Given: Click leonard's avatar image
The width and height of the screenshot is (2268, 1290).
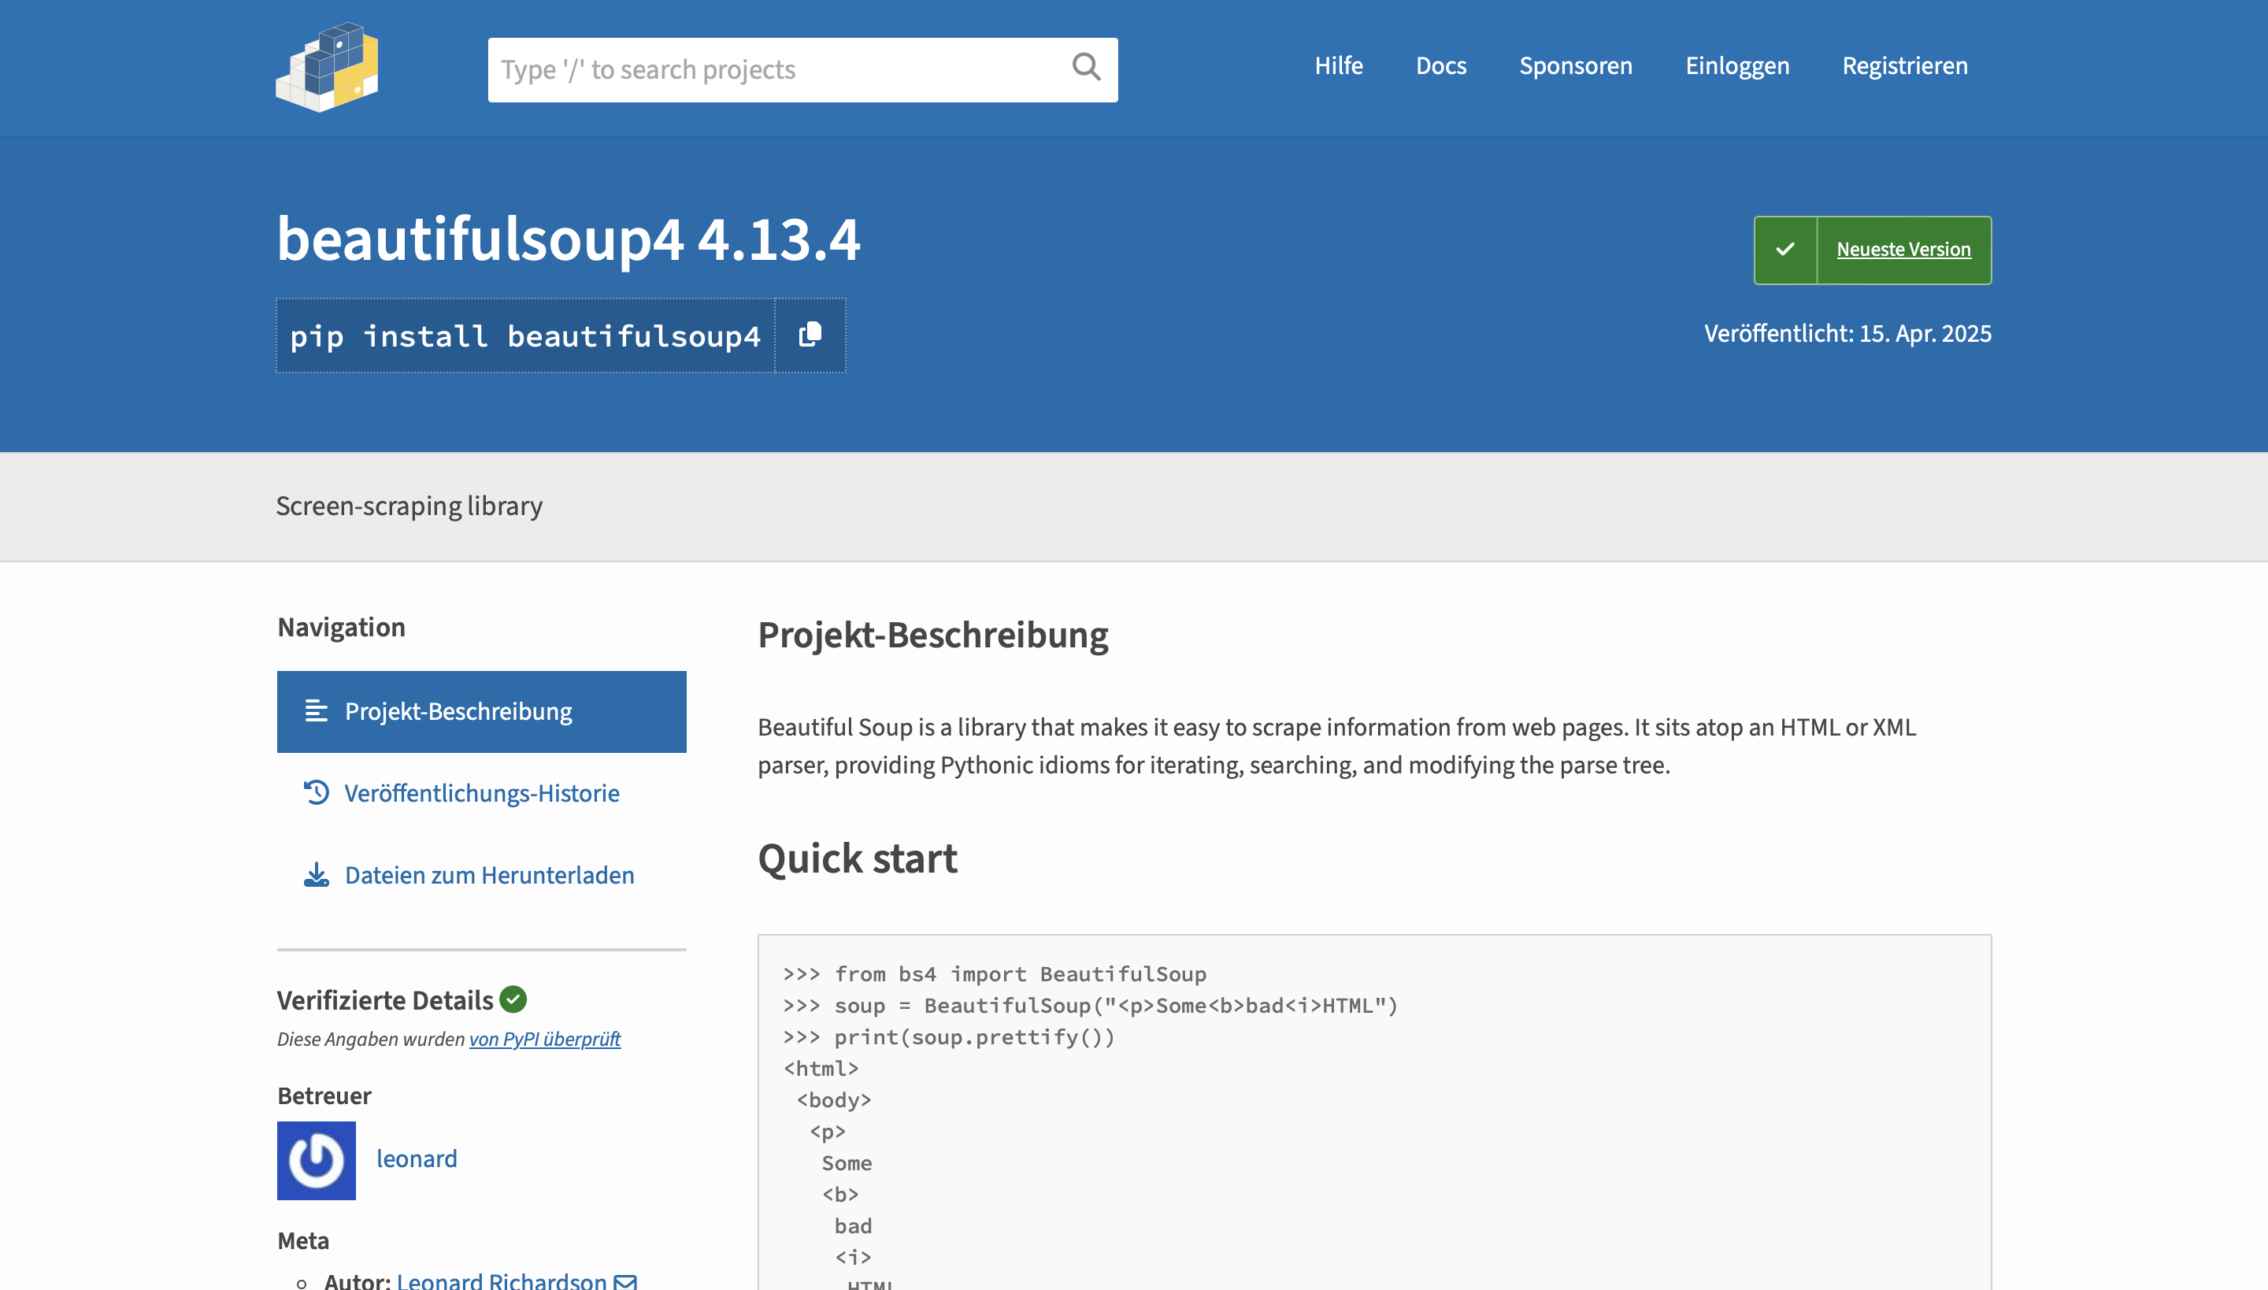Looking at the screenshot, I should pyautogui.click(x=317, y=1161).
